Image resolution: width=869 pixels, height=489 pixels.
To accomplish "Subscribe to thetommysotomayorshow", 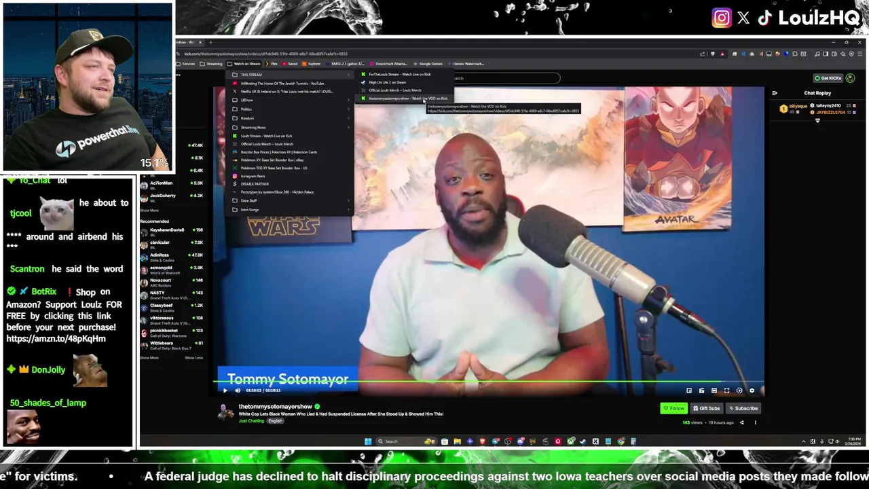I will tap(743, 408).
